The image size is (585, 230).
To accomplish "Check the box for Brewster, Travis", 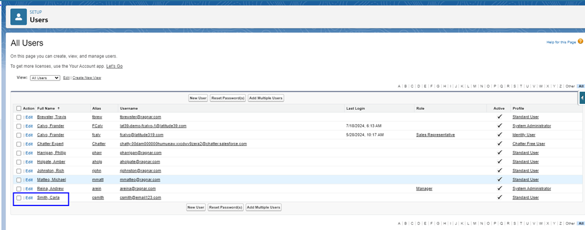I will click(x=19, y=117).
